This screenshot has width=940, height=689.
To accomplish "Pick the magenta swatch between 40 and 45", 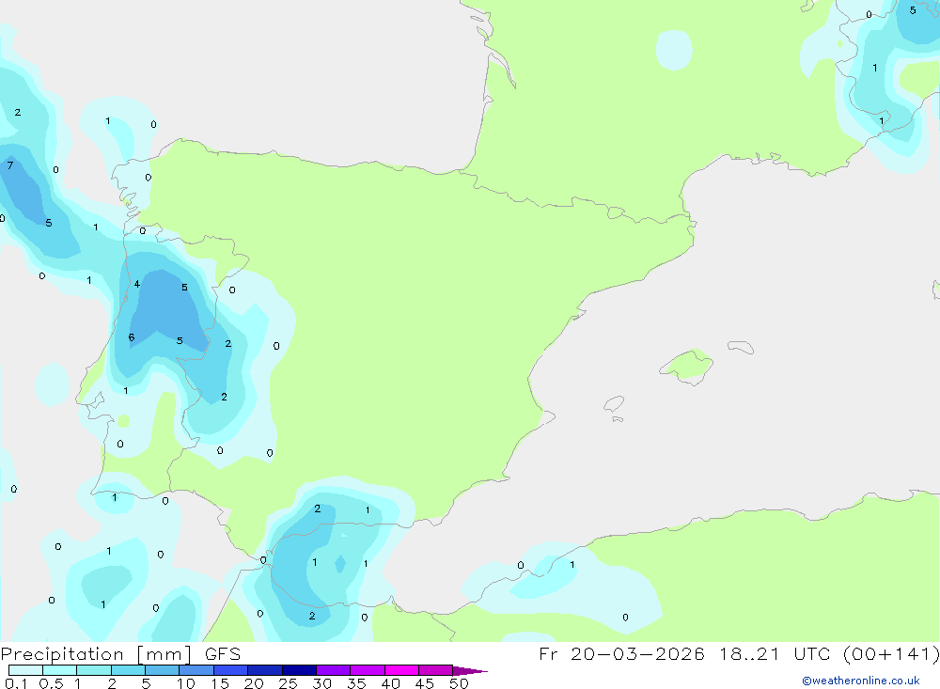I will [x=401, y=670].
